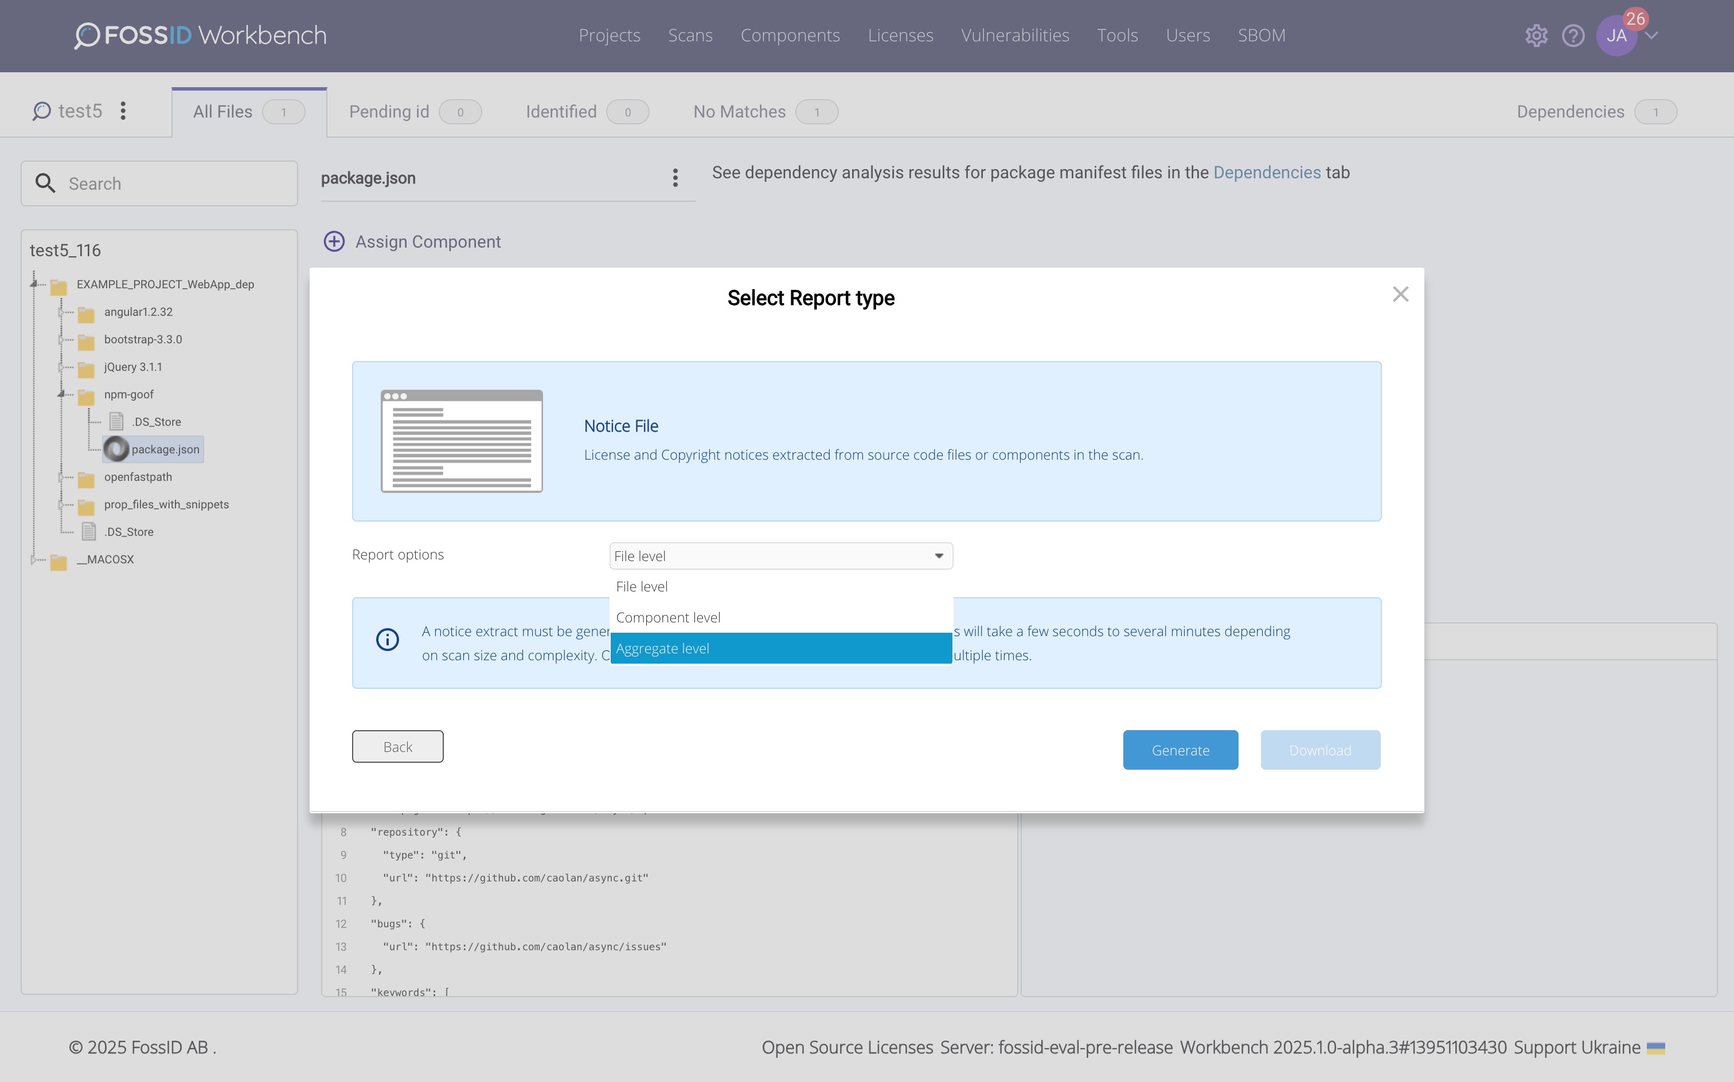Open the Dependencies link in the notice
The image size is (1734, 1082).
pos(1267,173)
